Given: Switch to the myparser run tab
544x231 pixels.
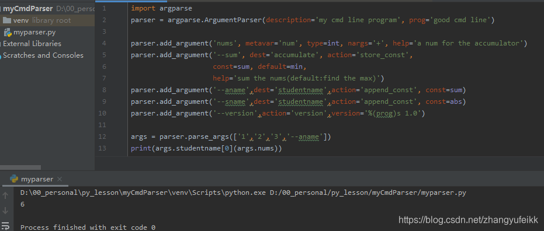Looking at the screenshot, I should pyautogui.click(x=37, y=179).
